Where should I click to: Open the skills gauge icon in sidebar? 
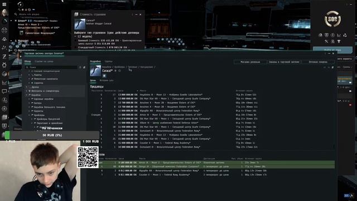point(4,22)
